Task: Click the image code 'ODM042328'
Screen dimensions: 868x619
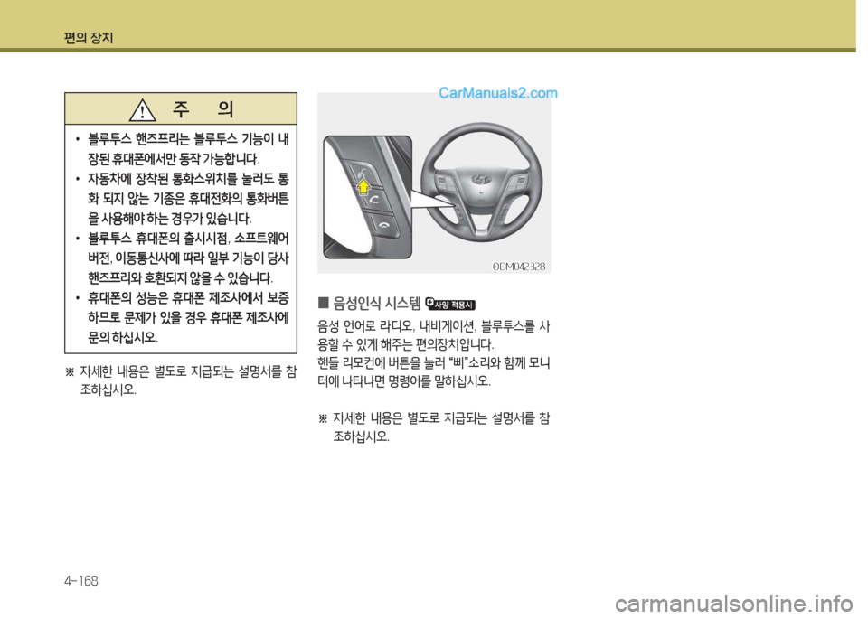Action: click(x=519, y=267)
